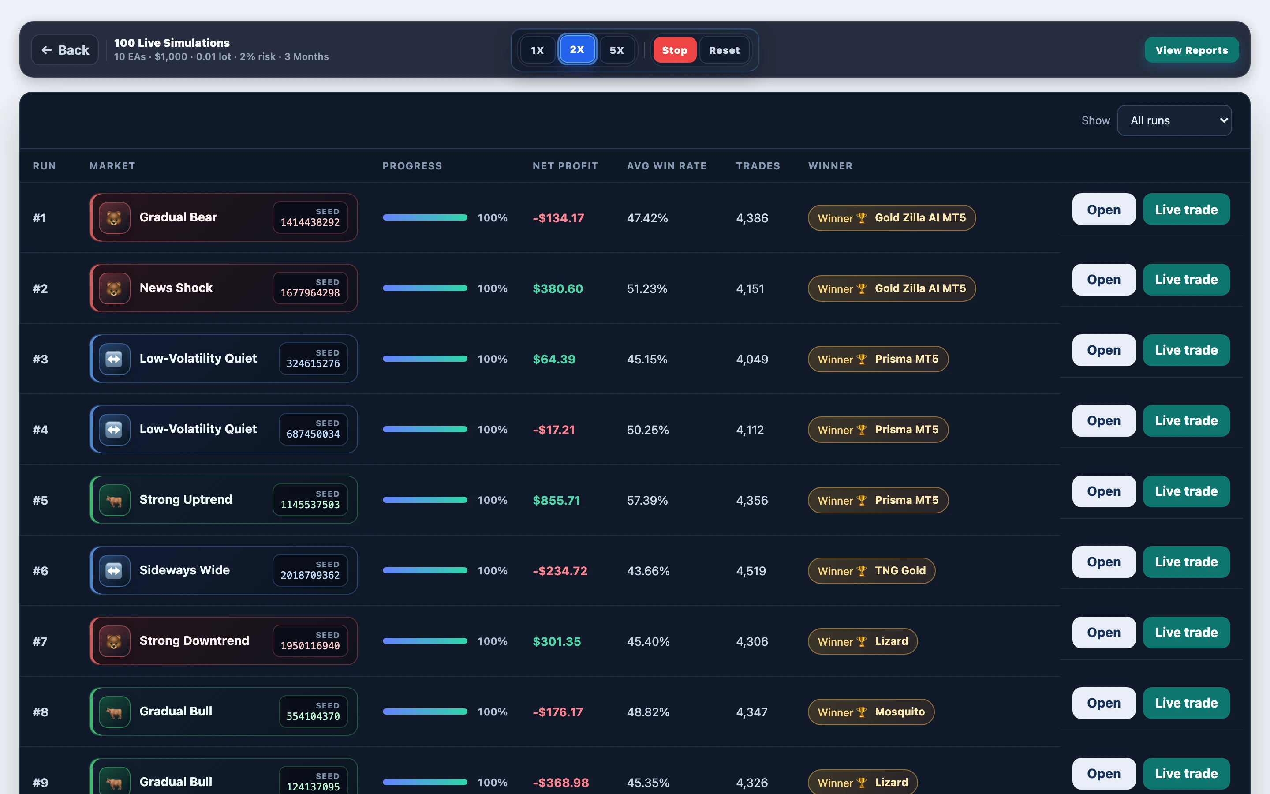Click the WINNER column header
This screenshot has width=1270, height=794.
[830, 166]
